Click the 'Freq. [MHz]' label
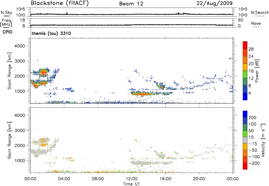269x186 pixels. pyautogui.click(x=6, y=23)
